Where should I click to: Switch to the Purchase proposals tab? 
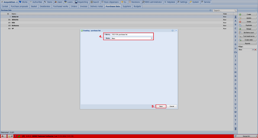coord(20,6)
